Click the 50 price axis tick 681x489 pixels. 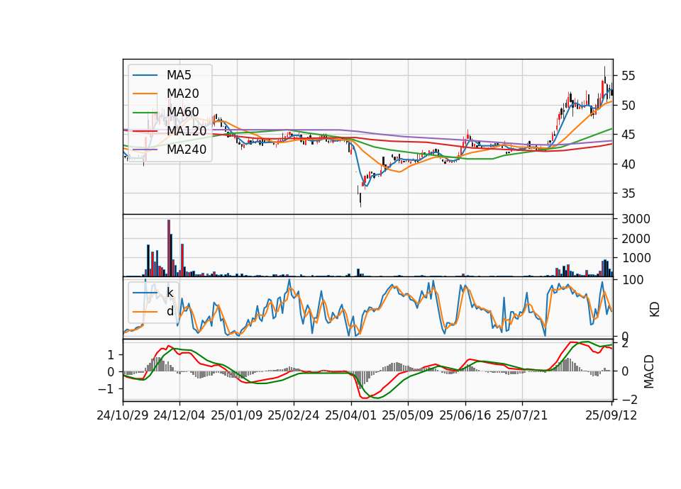pos(628,106)
